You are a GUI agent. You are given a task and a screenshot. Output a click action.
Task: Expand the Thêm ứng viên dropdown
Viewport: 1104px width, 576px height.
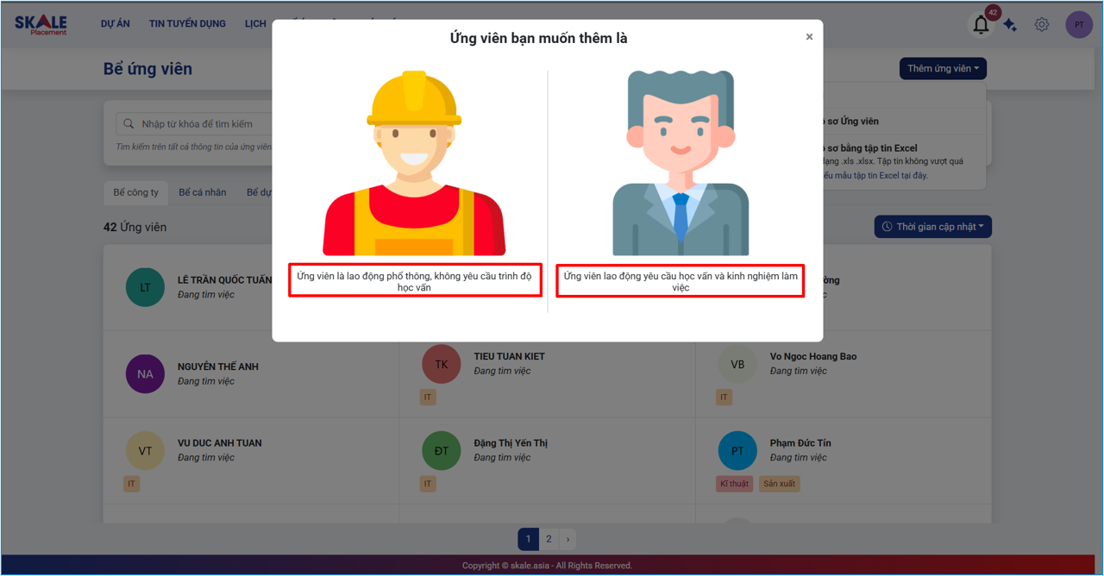[943, 69]
